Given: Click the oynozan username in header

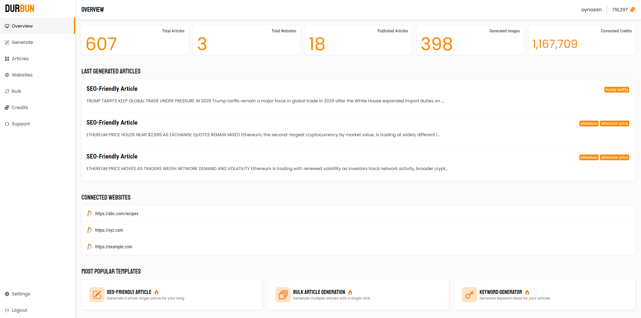Looking at the screenshot, I should tap(591, 10).
